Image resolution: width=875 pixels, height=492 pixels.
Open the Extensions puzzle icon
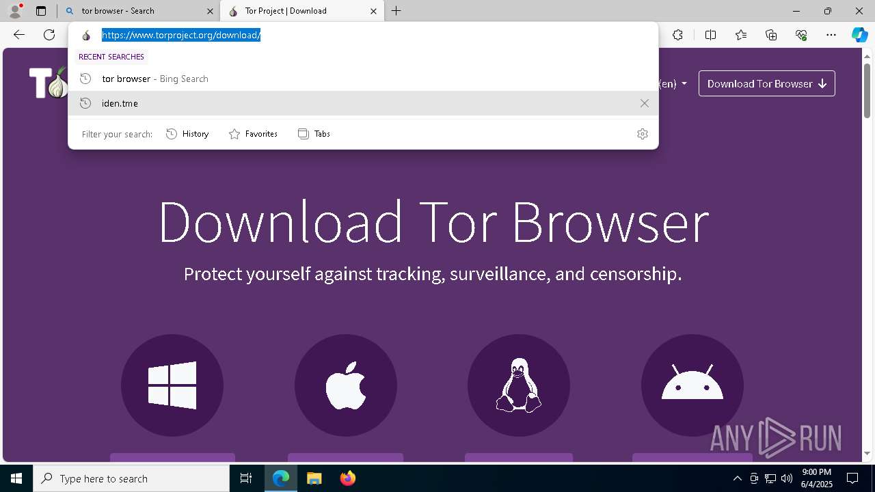pos(677,35)
